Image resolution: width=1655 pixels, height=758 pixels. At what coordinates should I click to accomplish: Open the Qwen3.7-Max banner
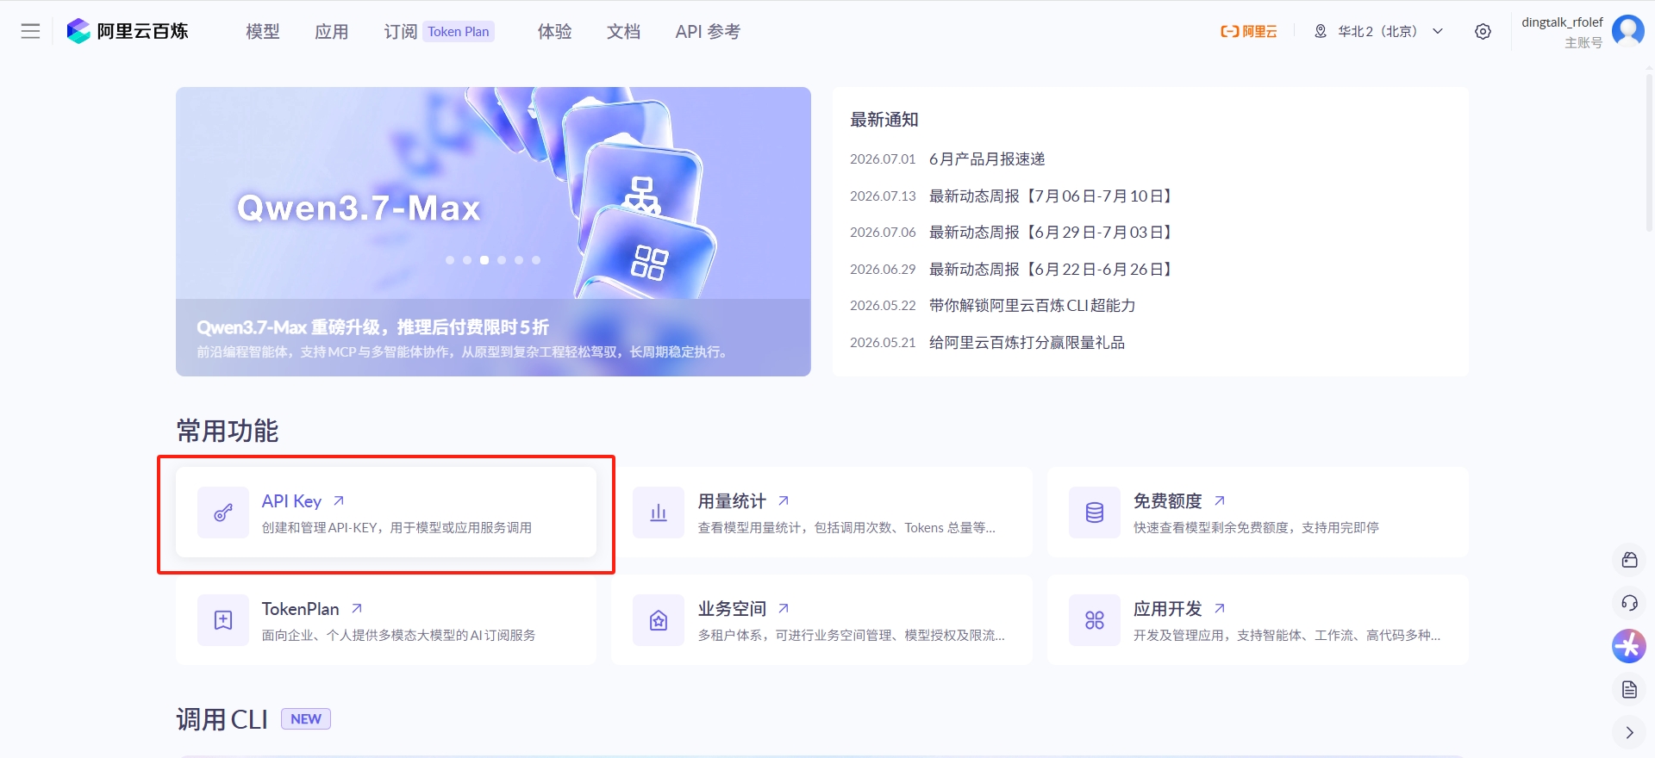[x=493, y=232]
